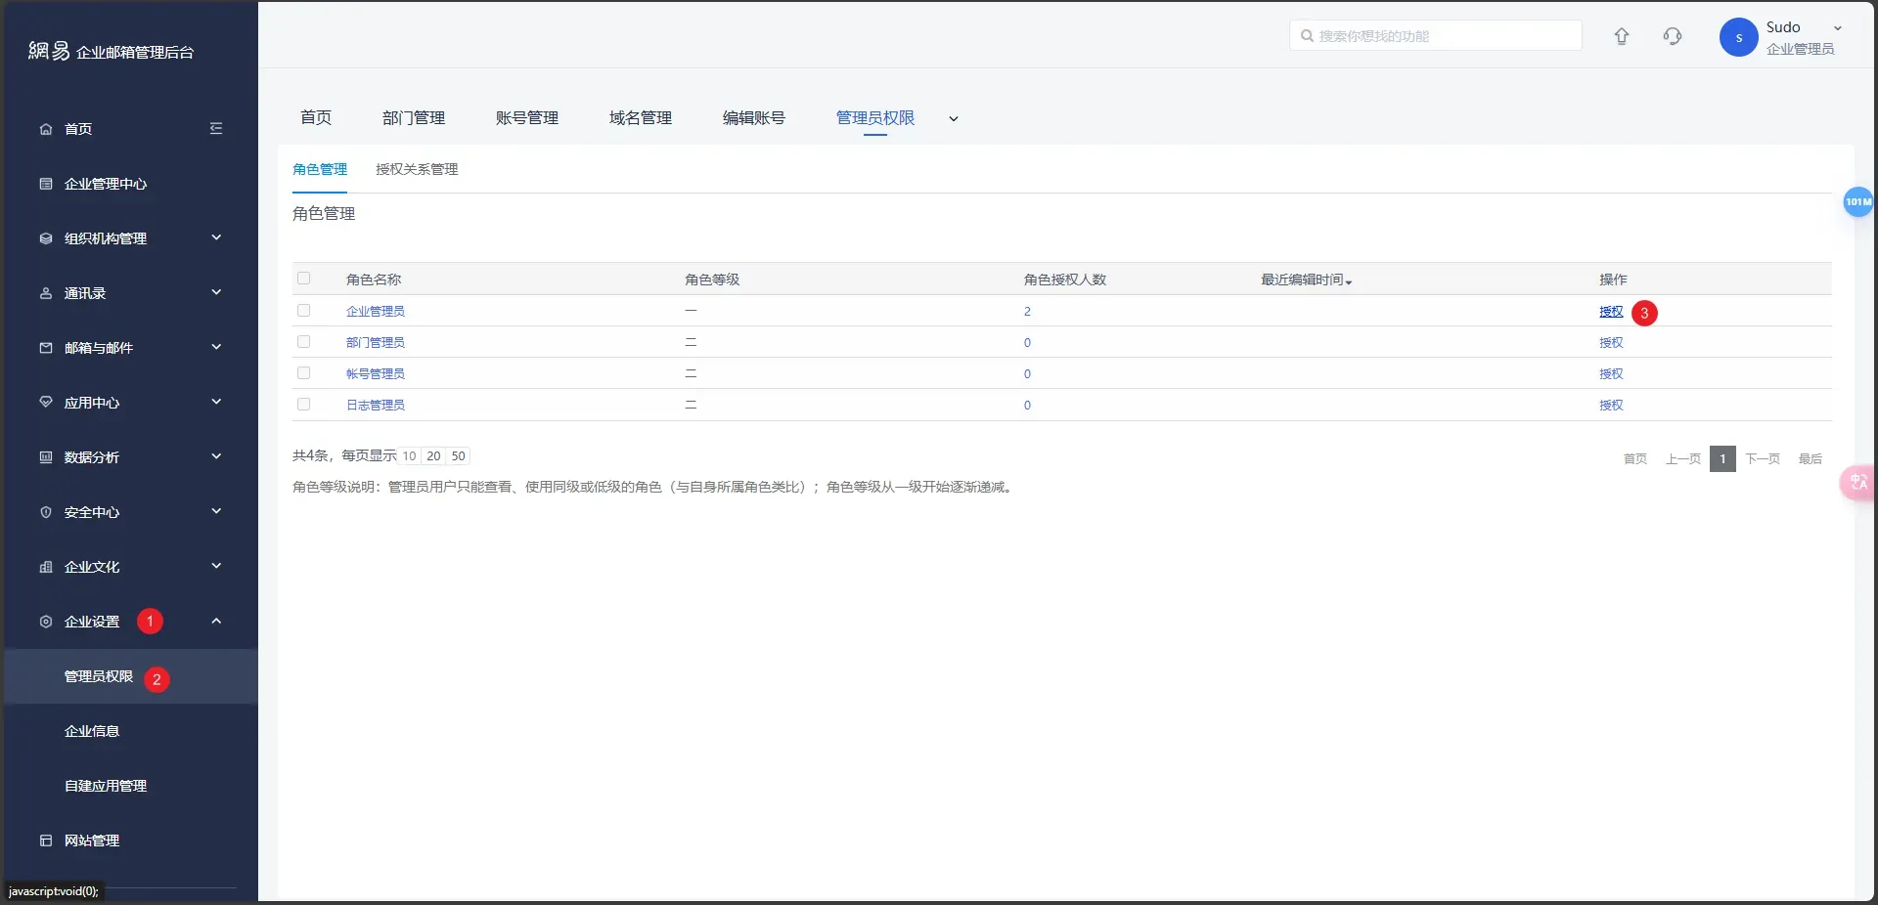Toggle the select-all checkbox in table header
This screenshot has width=1878, height=905.
pos(303,279)
